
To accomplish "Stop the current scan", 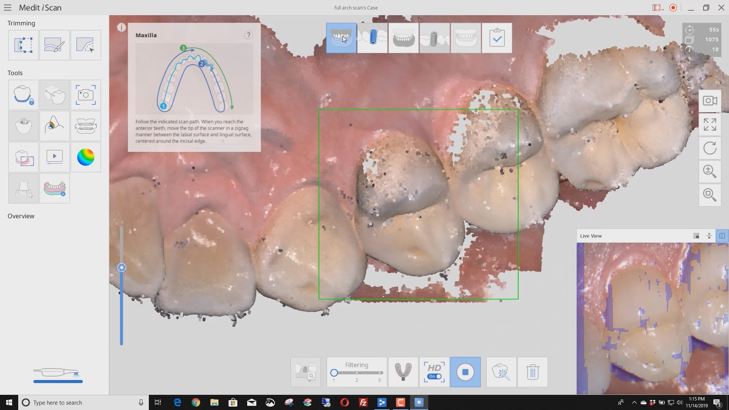I will click(465, 372).
